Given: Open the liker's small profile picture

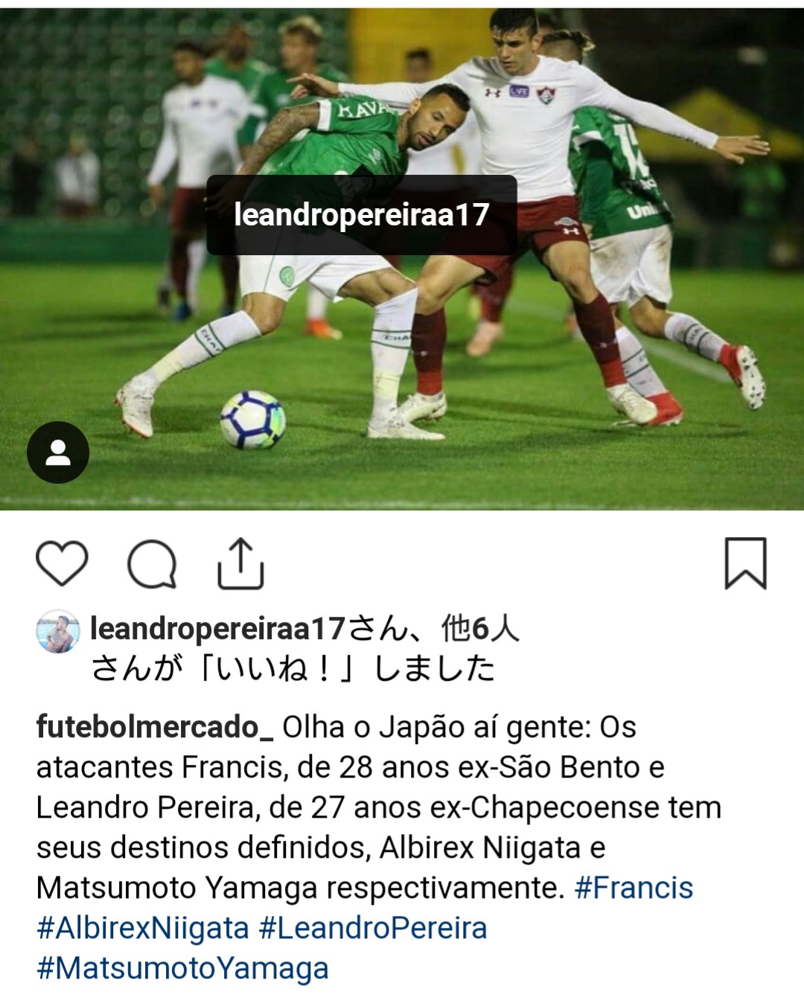Looking at the screenshot, I should pos(58,632).
